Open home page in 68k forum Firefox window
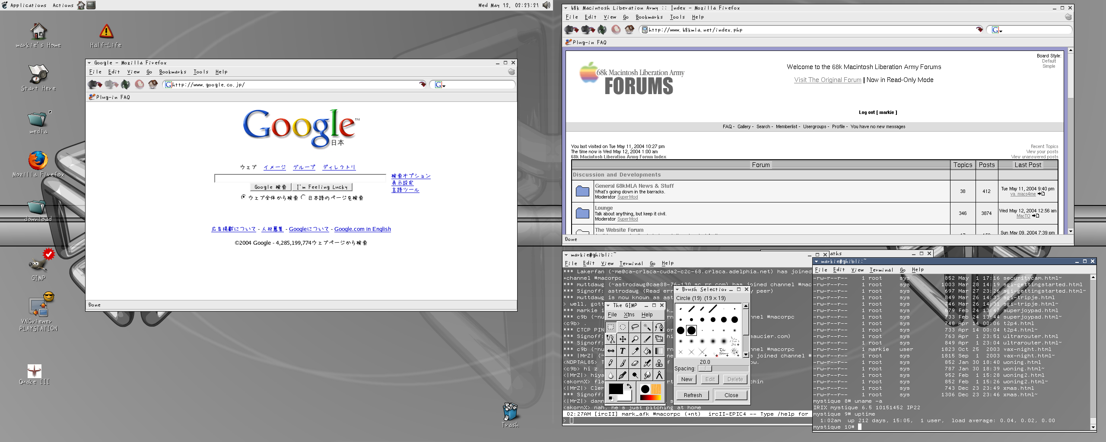The width and height of the screenshot is (1106, 442). click(x=629, y=30)
